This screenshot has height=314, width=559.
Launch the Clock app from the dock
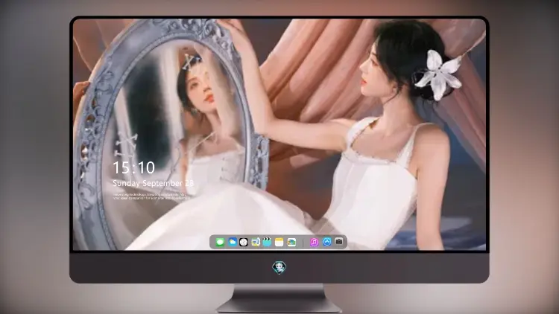tap(244, 242)
